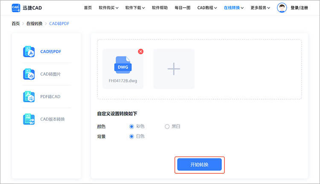Image resolution: width=320 pixels, height=184 pixels.
Task: Open 软件帮助 in the navigation bar
Action: click(x=160, y=8)
